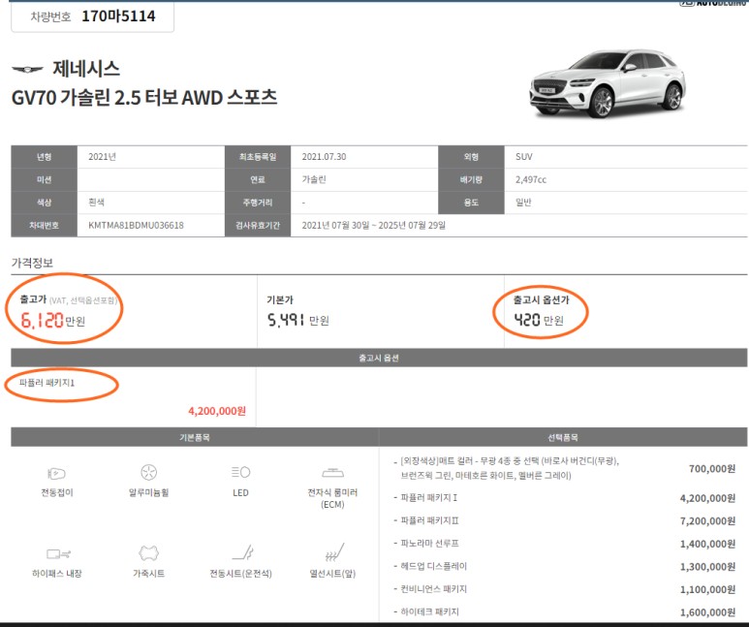Click the 1,400,000원 price

pos(707,544)
